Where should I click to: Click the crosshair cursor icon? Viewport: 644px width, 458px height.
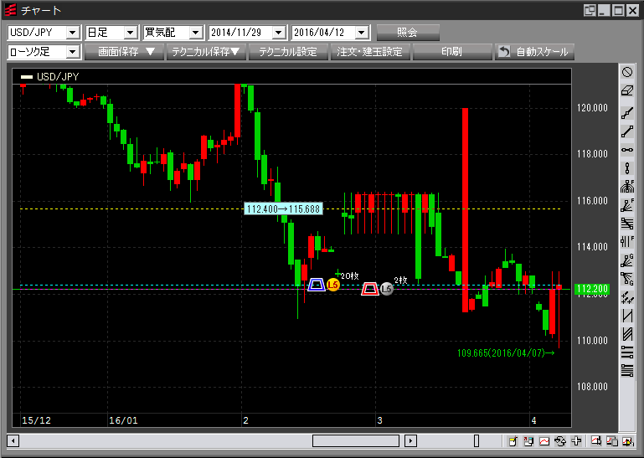(576, 441)
